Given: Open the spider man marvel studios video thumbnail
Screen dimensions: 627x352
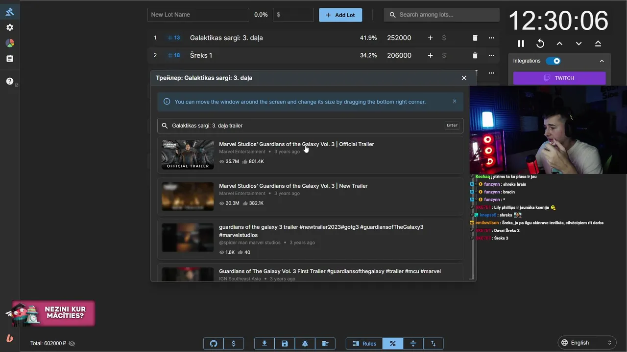Looking at the screenshot, I should [188, 238].
